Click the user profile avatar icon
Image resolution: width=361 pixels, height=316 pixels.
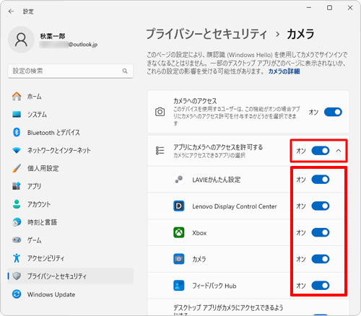(21, 40)
